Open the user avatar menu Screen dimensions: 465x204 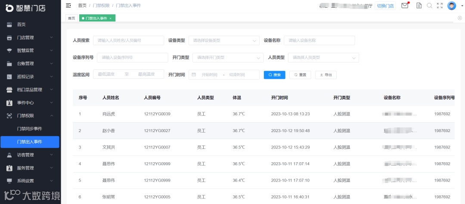pyautogui.click(x=452, y=6)
